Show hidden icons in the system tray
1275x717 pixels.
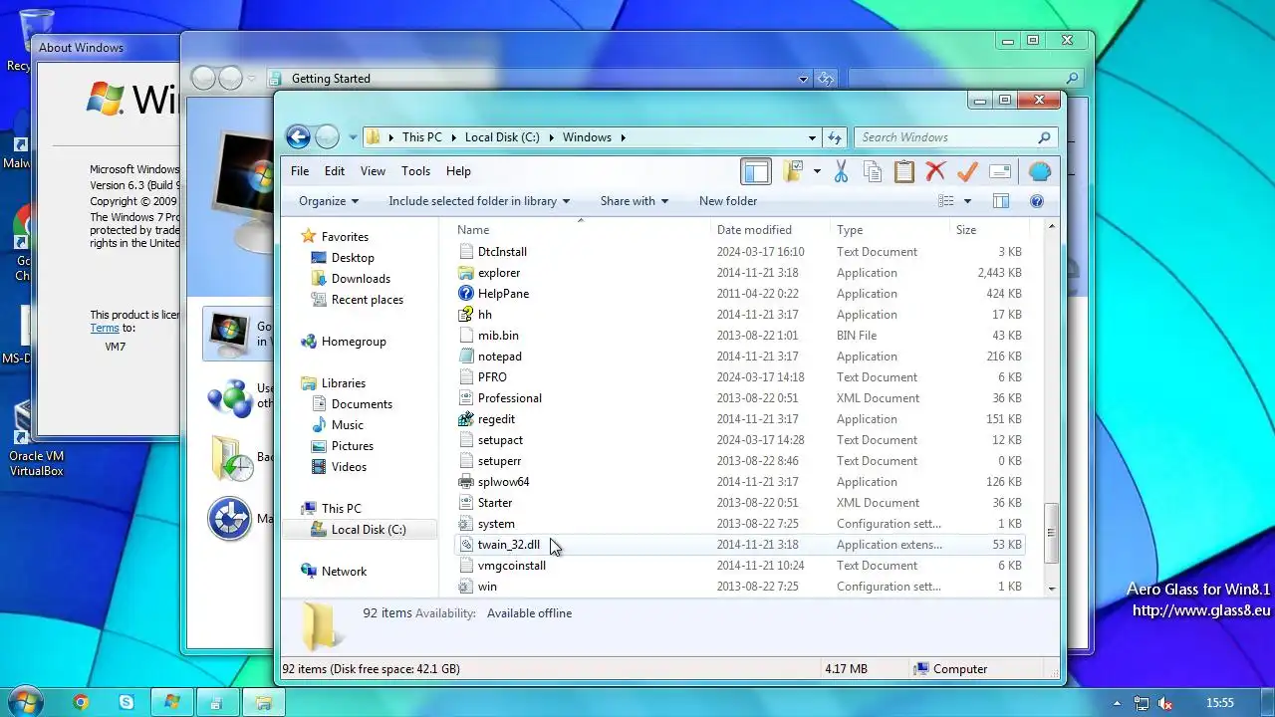[1117, 703]
